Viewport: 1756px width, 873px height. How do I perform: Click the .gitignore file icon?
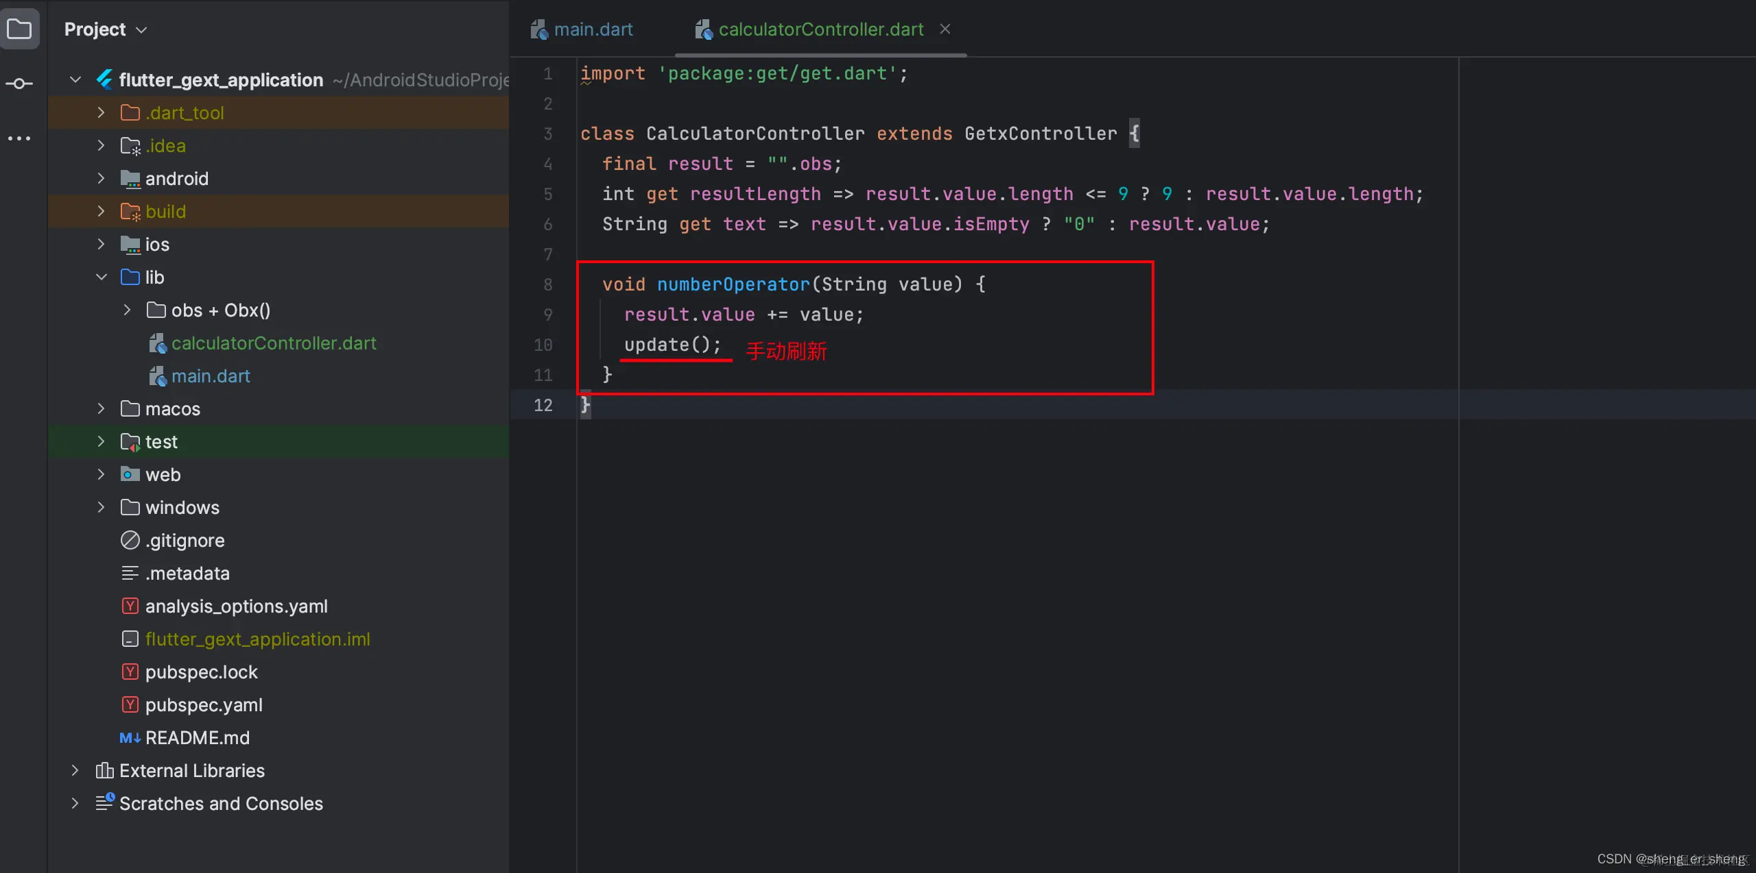130,541
